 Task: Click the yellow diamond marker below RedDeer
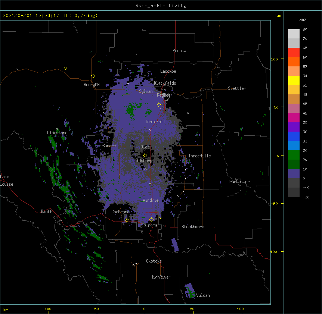[x=159, y=105]
